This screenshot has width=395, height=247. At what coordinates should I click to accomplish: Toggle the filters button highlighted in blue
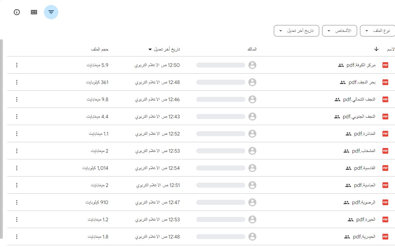[51, 12]
